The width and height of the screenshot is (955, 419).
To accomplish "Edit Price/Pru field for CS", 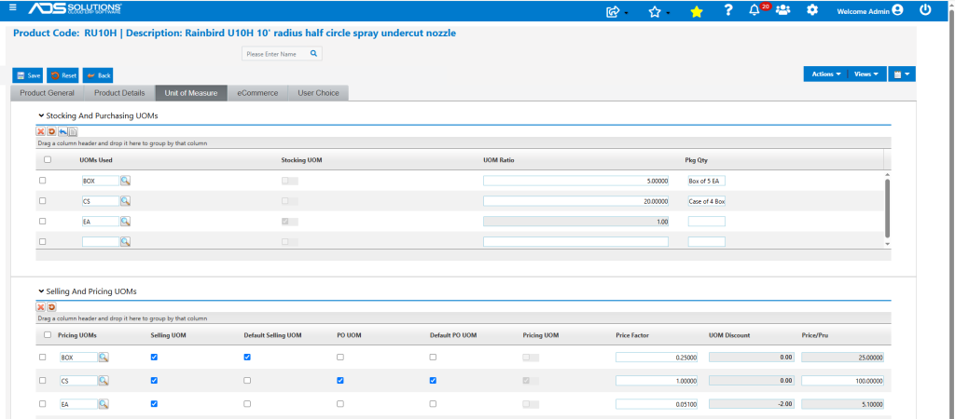I will 843,381.
